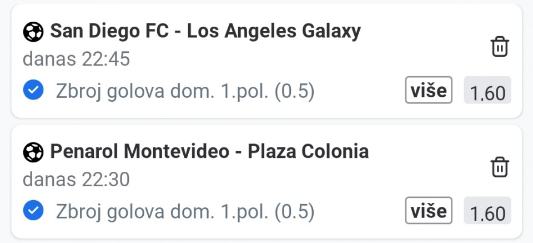Click the '(0.5)' line value in the Penarol card
This screenshot has height=243, width=533.
point(294,211)
